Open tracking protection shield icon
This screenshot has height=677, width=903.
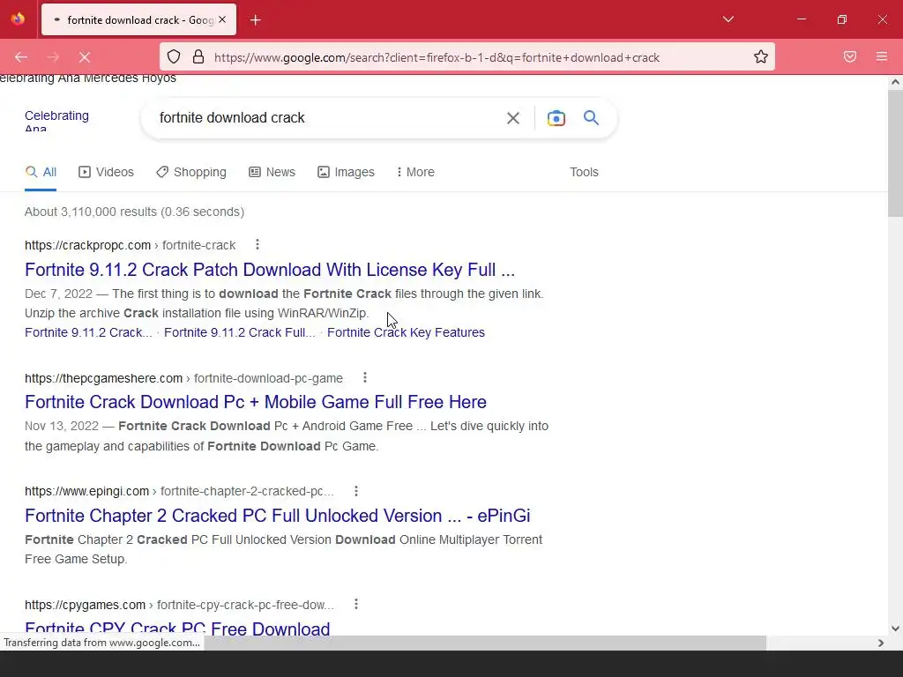174,57
